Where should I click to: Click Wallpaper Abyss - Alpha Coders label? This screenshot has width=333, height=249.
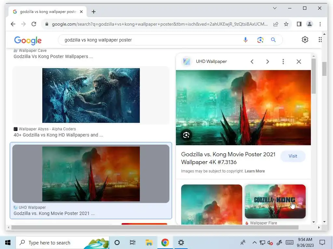click(47, 129)
